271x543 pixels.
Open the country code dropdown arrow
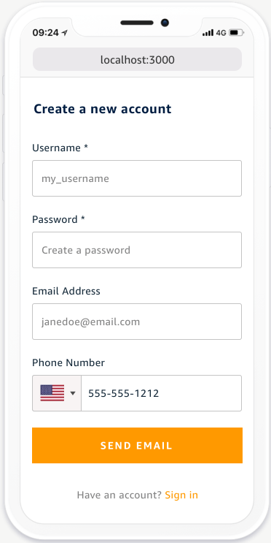pyautogui.click(x=73, y=393)
